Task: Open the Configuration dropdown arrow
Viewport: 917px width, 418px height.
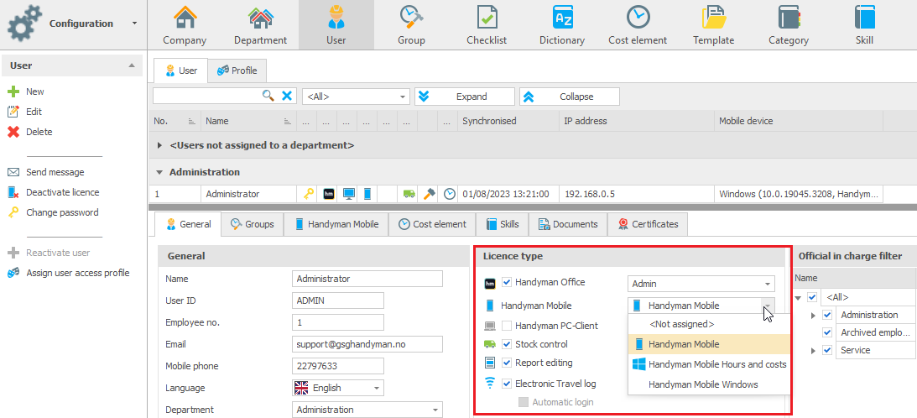Action: [134, 24]
